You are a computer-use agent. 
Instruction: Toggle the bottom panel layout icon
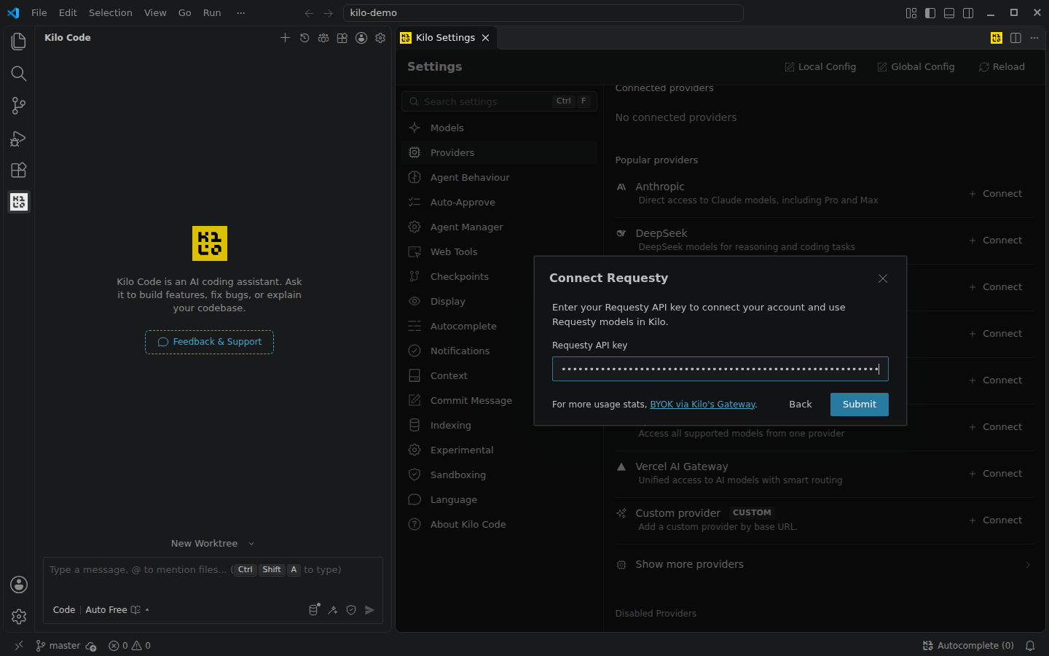coord(949,13)
